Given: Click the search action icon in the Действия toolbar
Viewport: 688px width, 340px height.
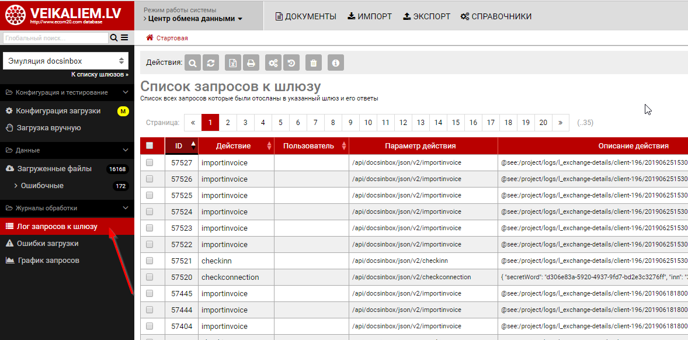Looking at the screenshot, I should (193, 63).
